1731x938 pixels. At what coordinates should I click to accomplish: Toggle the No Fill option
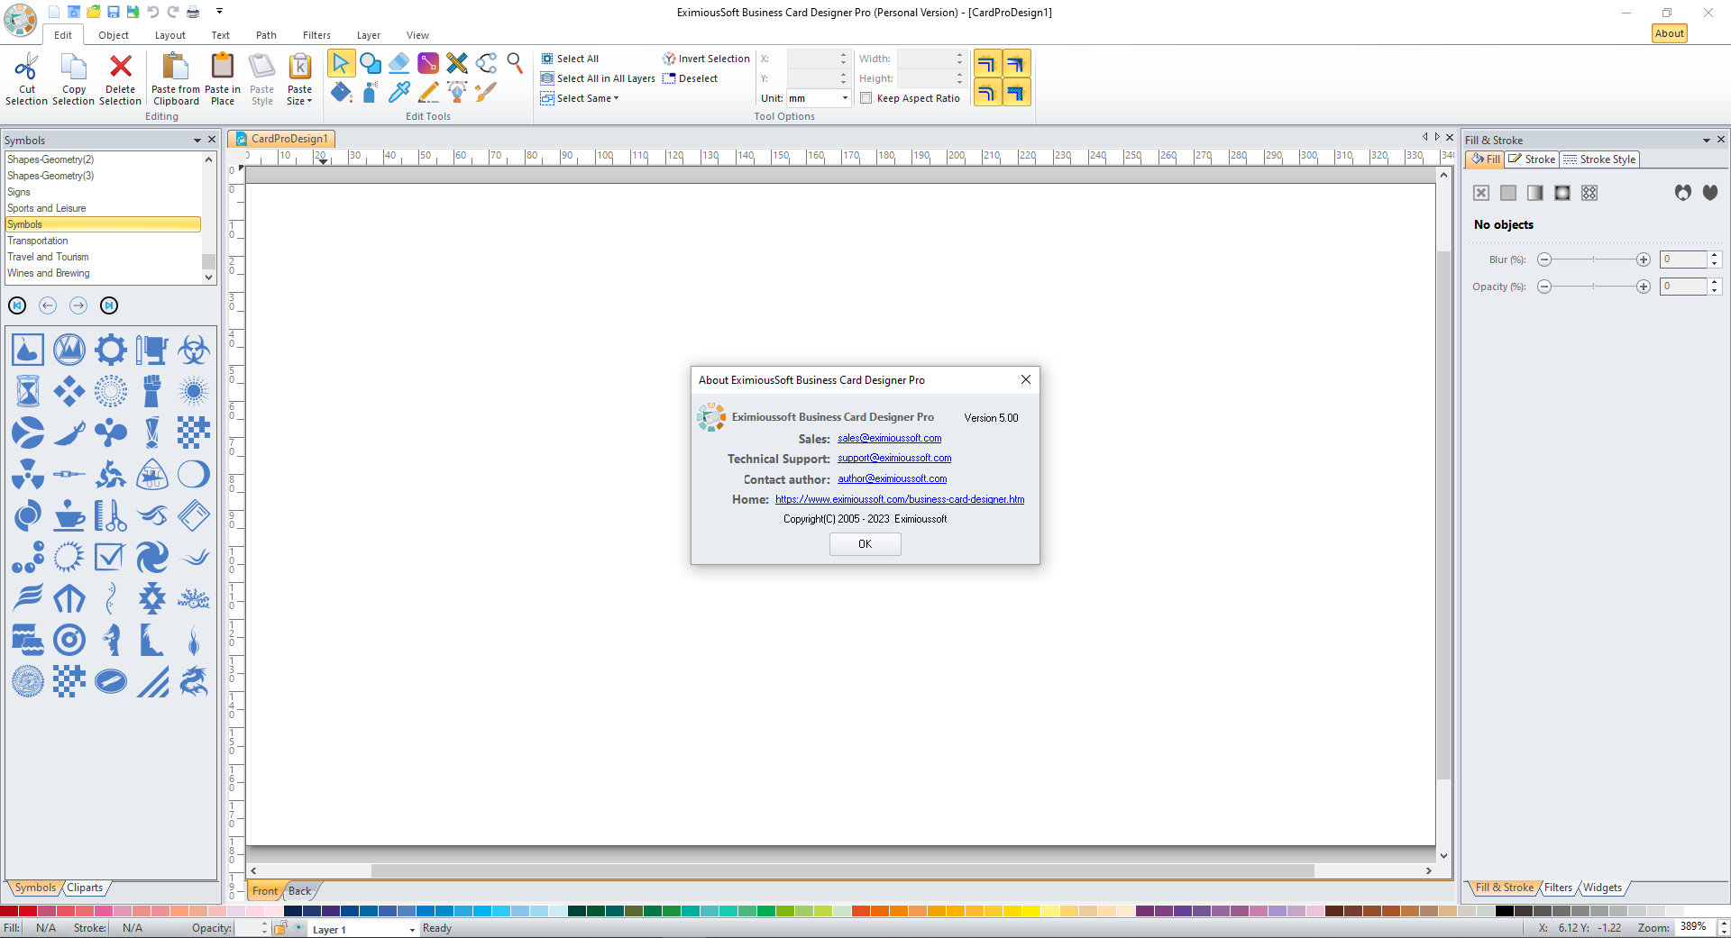tap(1481, 193)
